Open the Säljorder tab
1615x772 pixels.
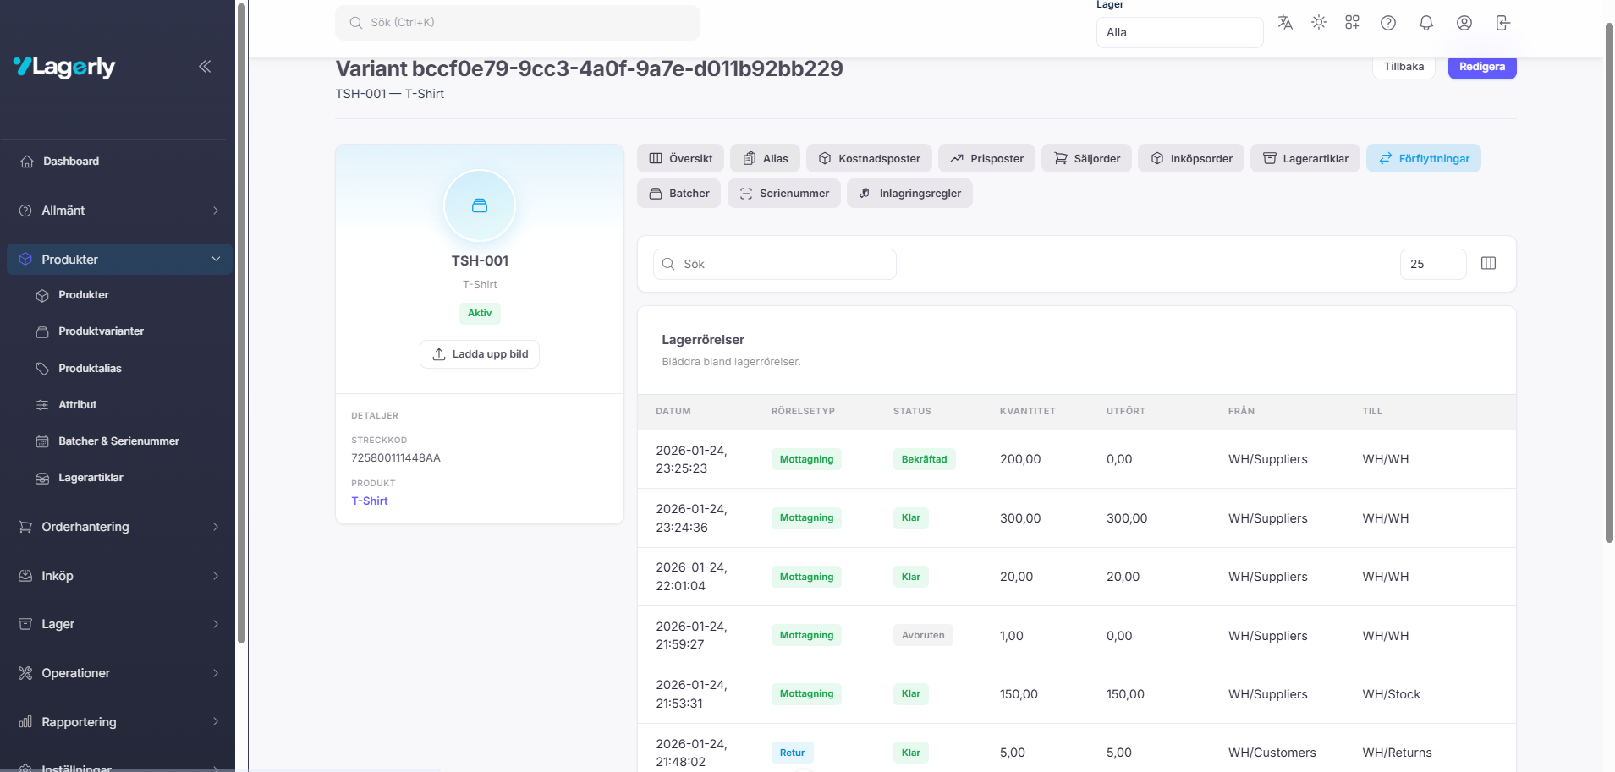tap(1086, 159)
